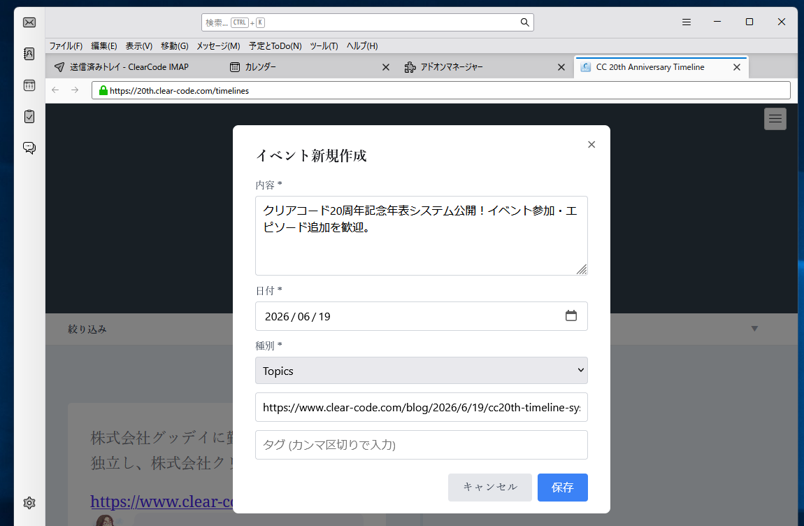Click the blog URL input field
The width and height of the screenshot is (804, 526).
click(x=421, y=407)
